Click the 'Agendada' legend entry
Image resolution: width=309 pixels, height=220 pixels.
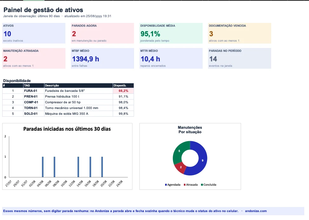[x=173, y=185]
